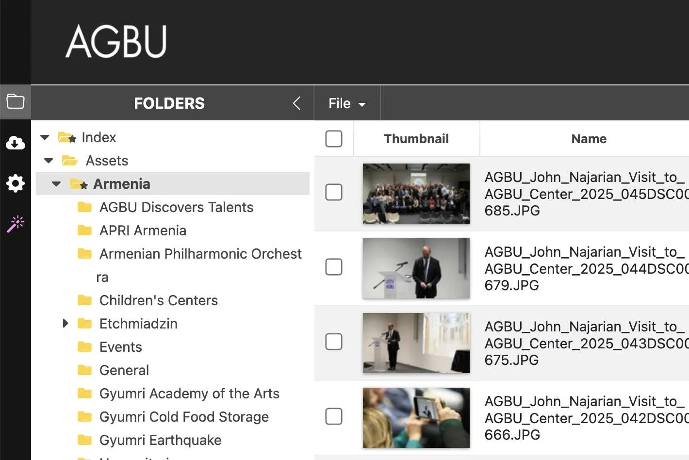This screenshot has height=460, width=689.
Task: Collapse the Folders panel with left chevron
Action: coord(297,103)
